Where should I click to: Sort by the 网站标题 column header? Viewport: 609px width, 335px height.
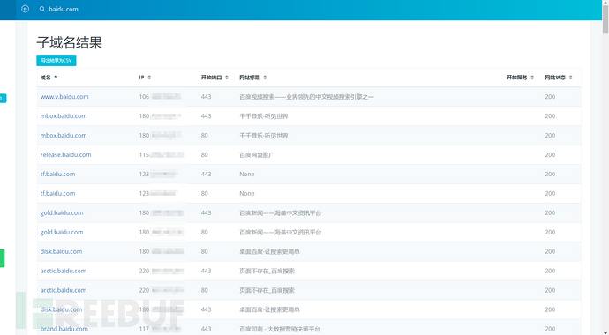coord(252,78)
